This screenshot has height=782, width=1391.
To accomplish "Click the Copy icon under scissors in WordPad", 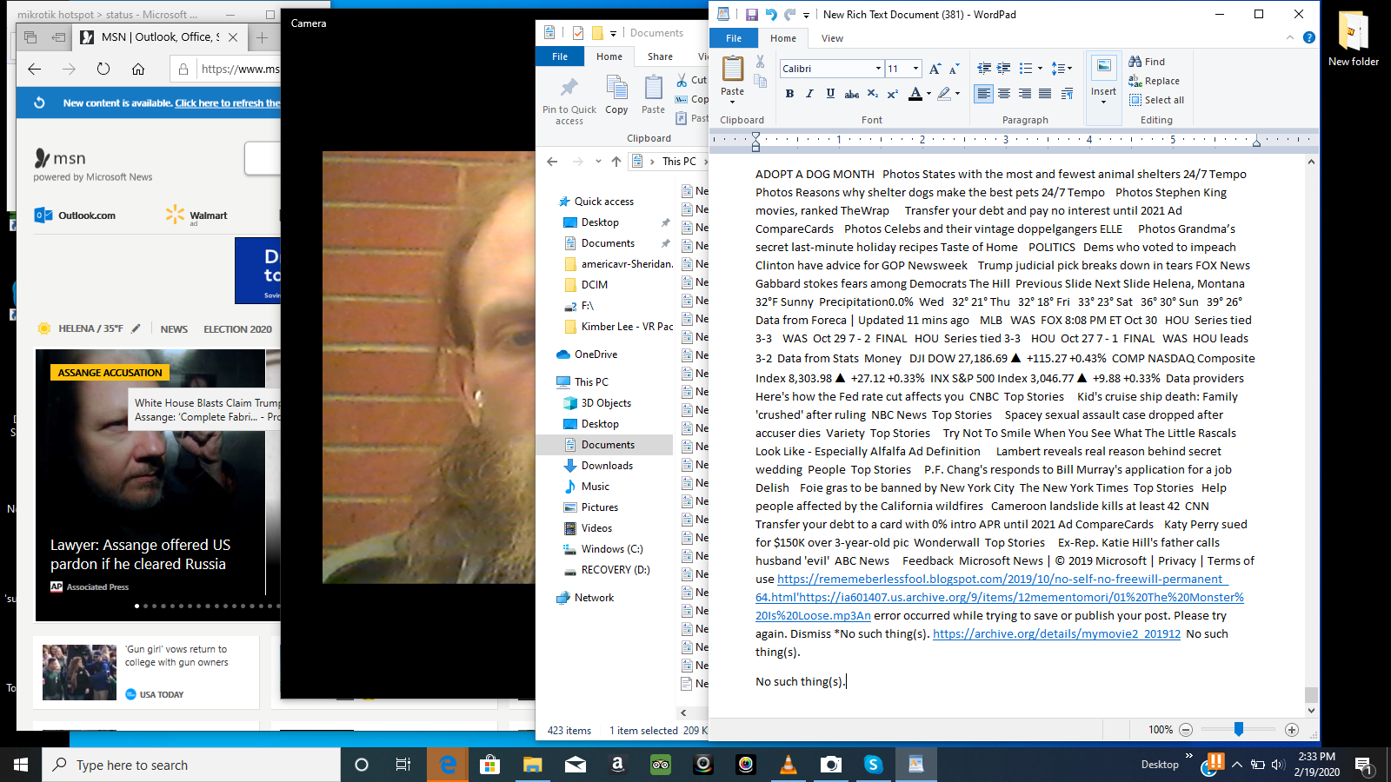I will point(760,81).
